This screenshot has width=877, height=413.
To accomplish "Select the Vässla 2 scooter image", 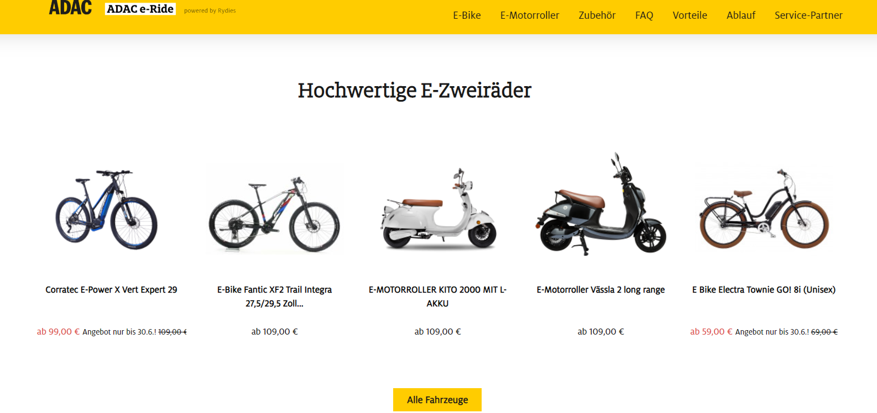I will click(601, 204).
